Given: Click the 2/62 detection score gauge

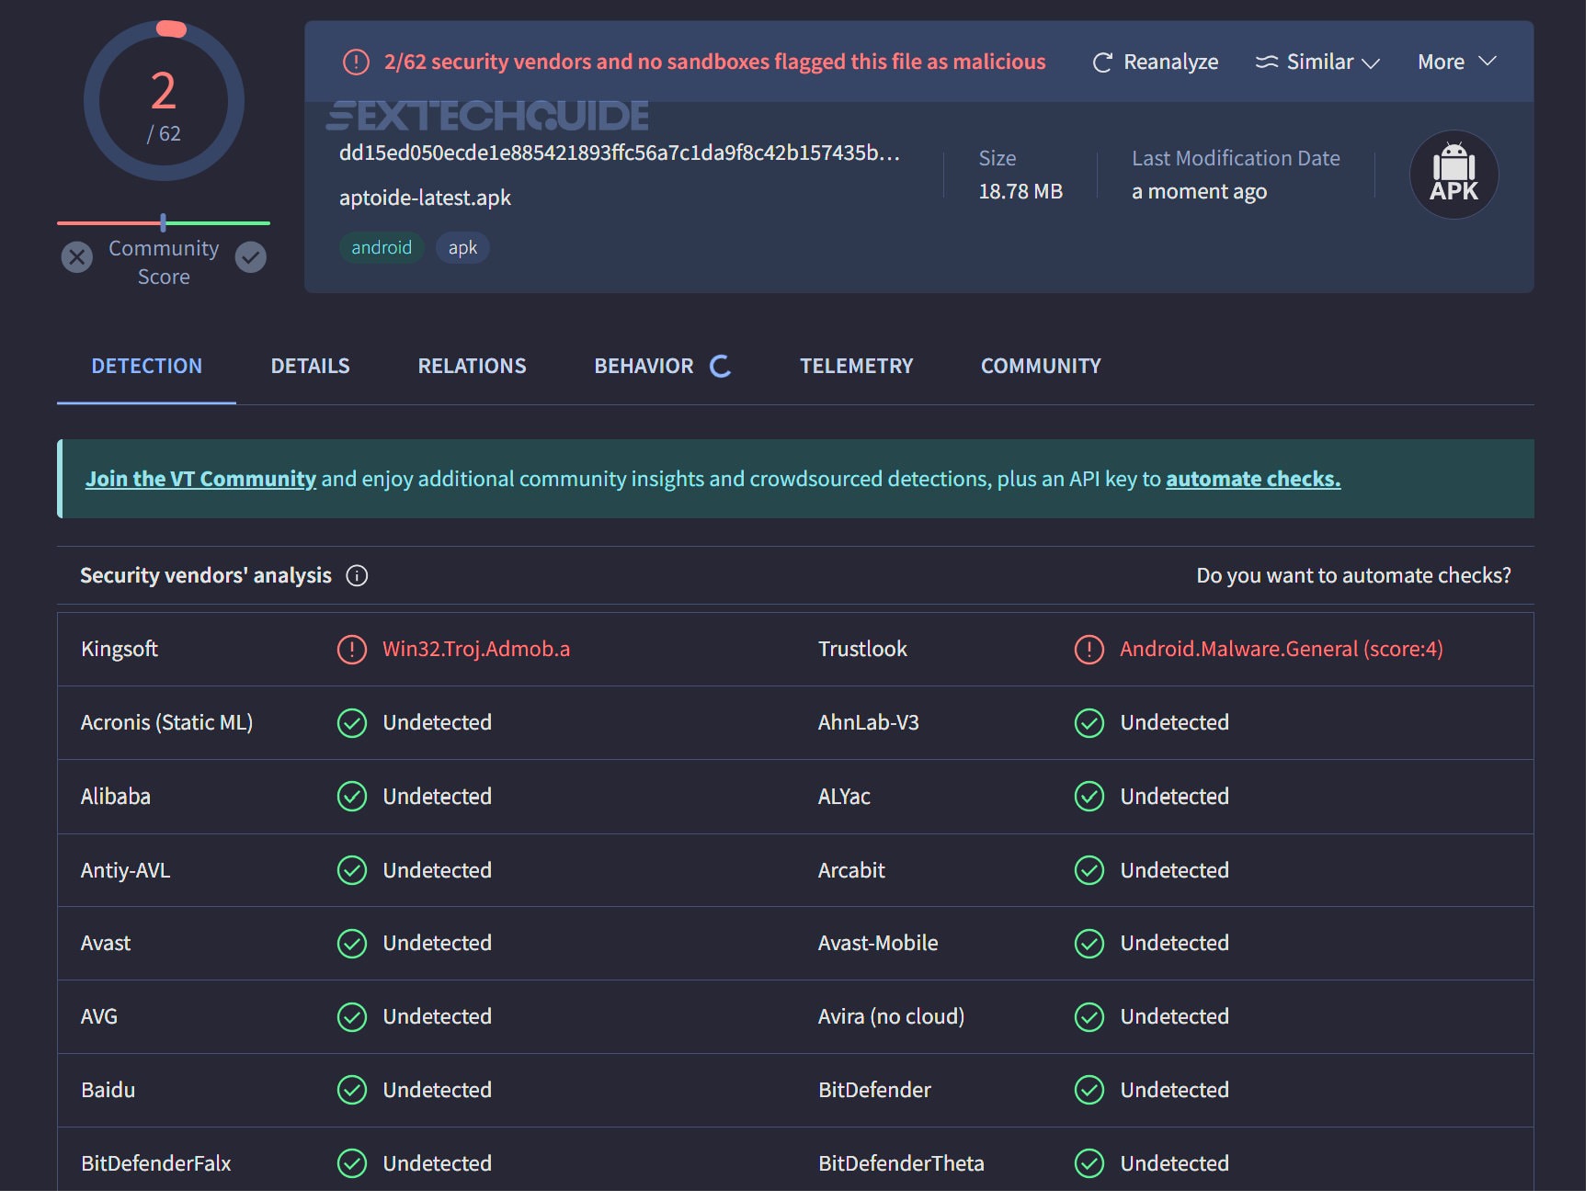Looking at the screenshot, I should click(165, 101).
